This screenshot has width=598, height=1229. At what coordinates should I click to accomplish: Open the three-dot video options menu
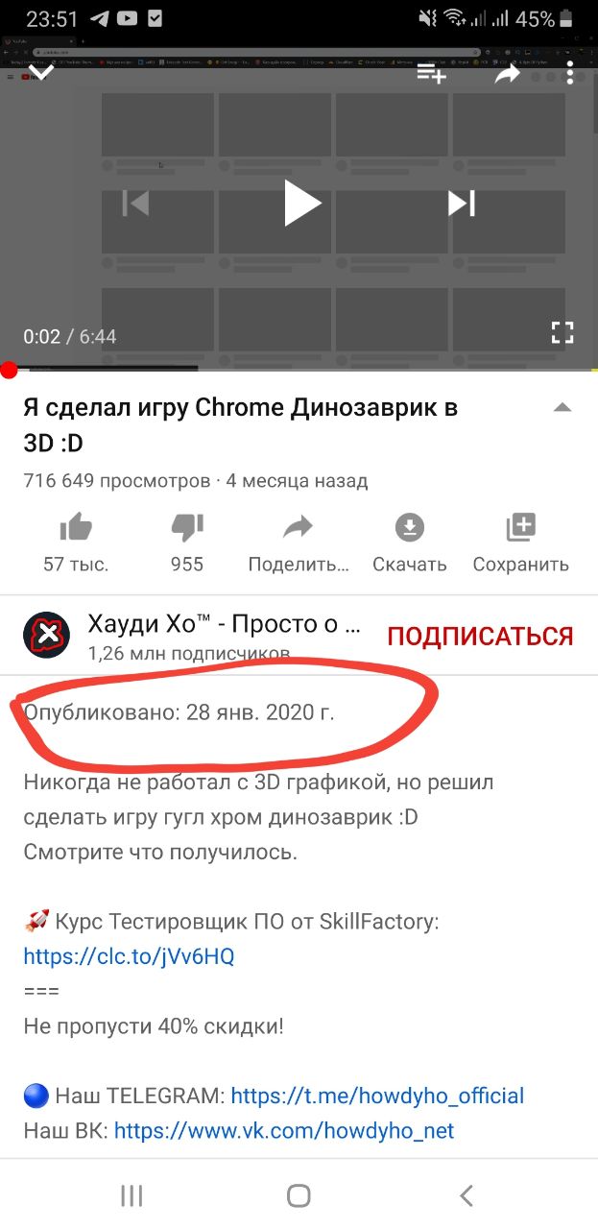tap(570, 73)
